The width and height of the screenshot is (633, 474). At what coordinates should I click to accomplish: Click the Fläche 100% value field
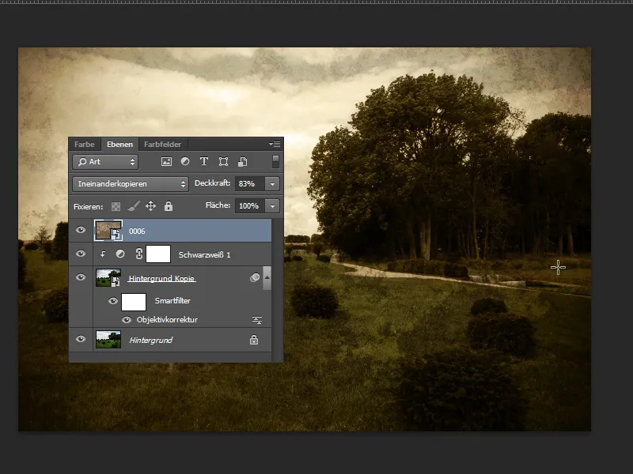coord(249,206)
